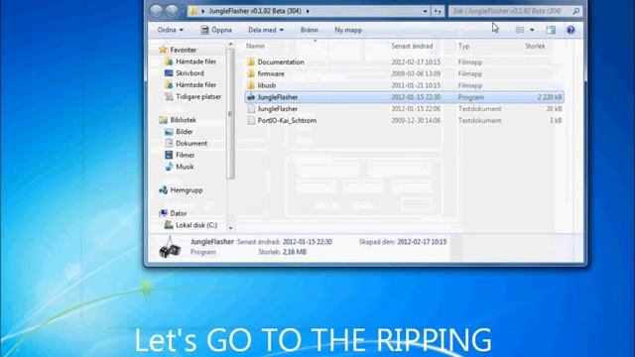Click the 20 kB size cell
The image size is (635, 357).
pos(554,109)
